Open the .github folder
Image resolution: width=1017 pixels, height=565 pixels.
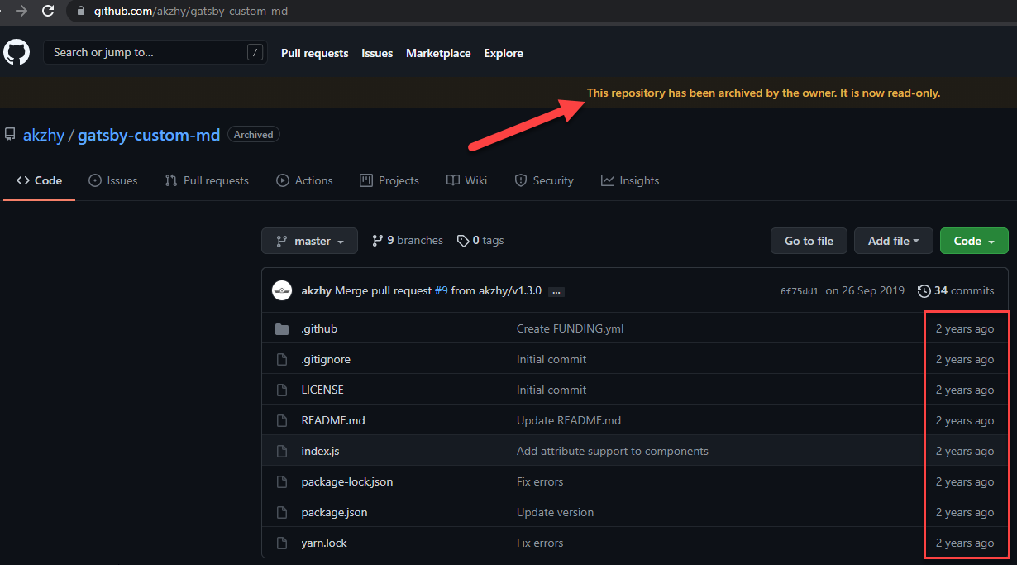(319, 328)
